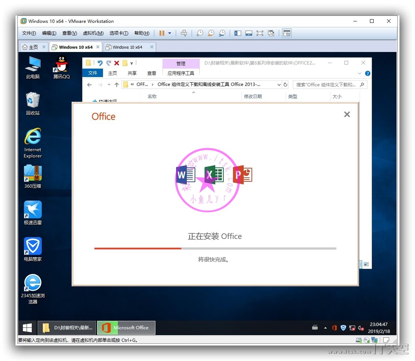The height and width of the screenshot is (361, 415).
Task: Click the thumbnail bar toolbar icon
Action: [249, 33]
